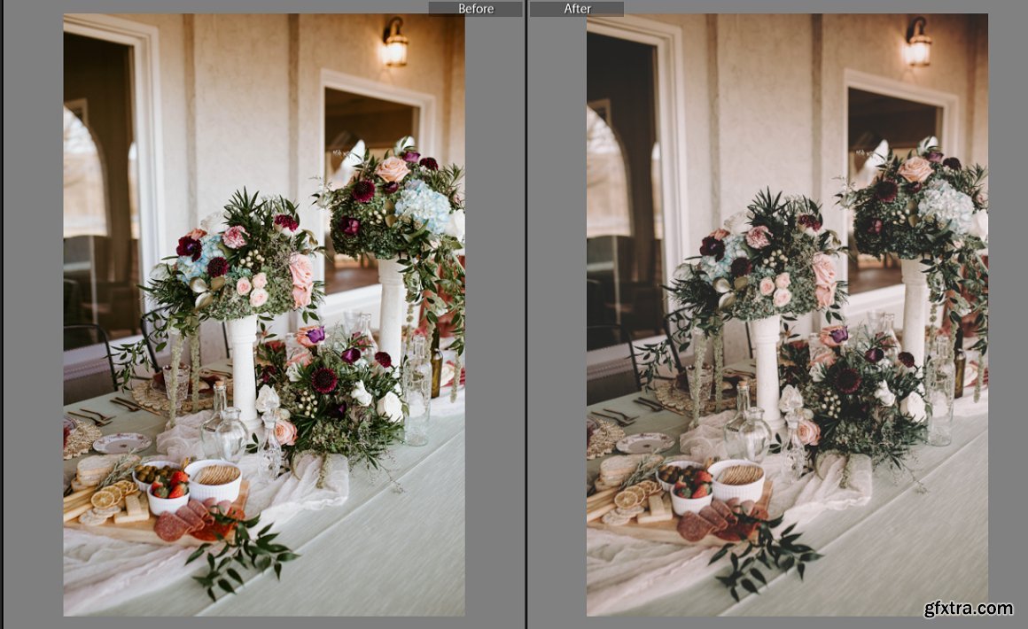Click the After view label
Viewport: 1028px width, 629px height.
coord(577,9)
